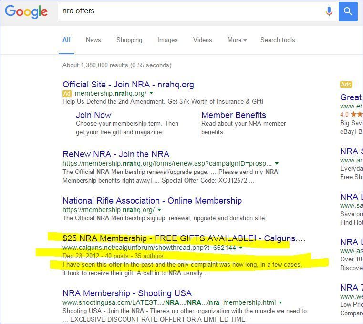This screenshot has width=363, height=324.
Task: Activate voice search microphone icon
Action: click(329, 11)
